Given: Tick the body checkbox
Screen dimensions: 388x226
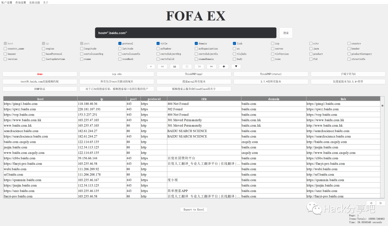Looking at the screenshot, I should pyautogui.click(x=234, y=59).
